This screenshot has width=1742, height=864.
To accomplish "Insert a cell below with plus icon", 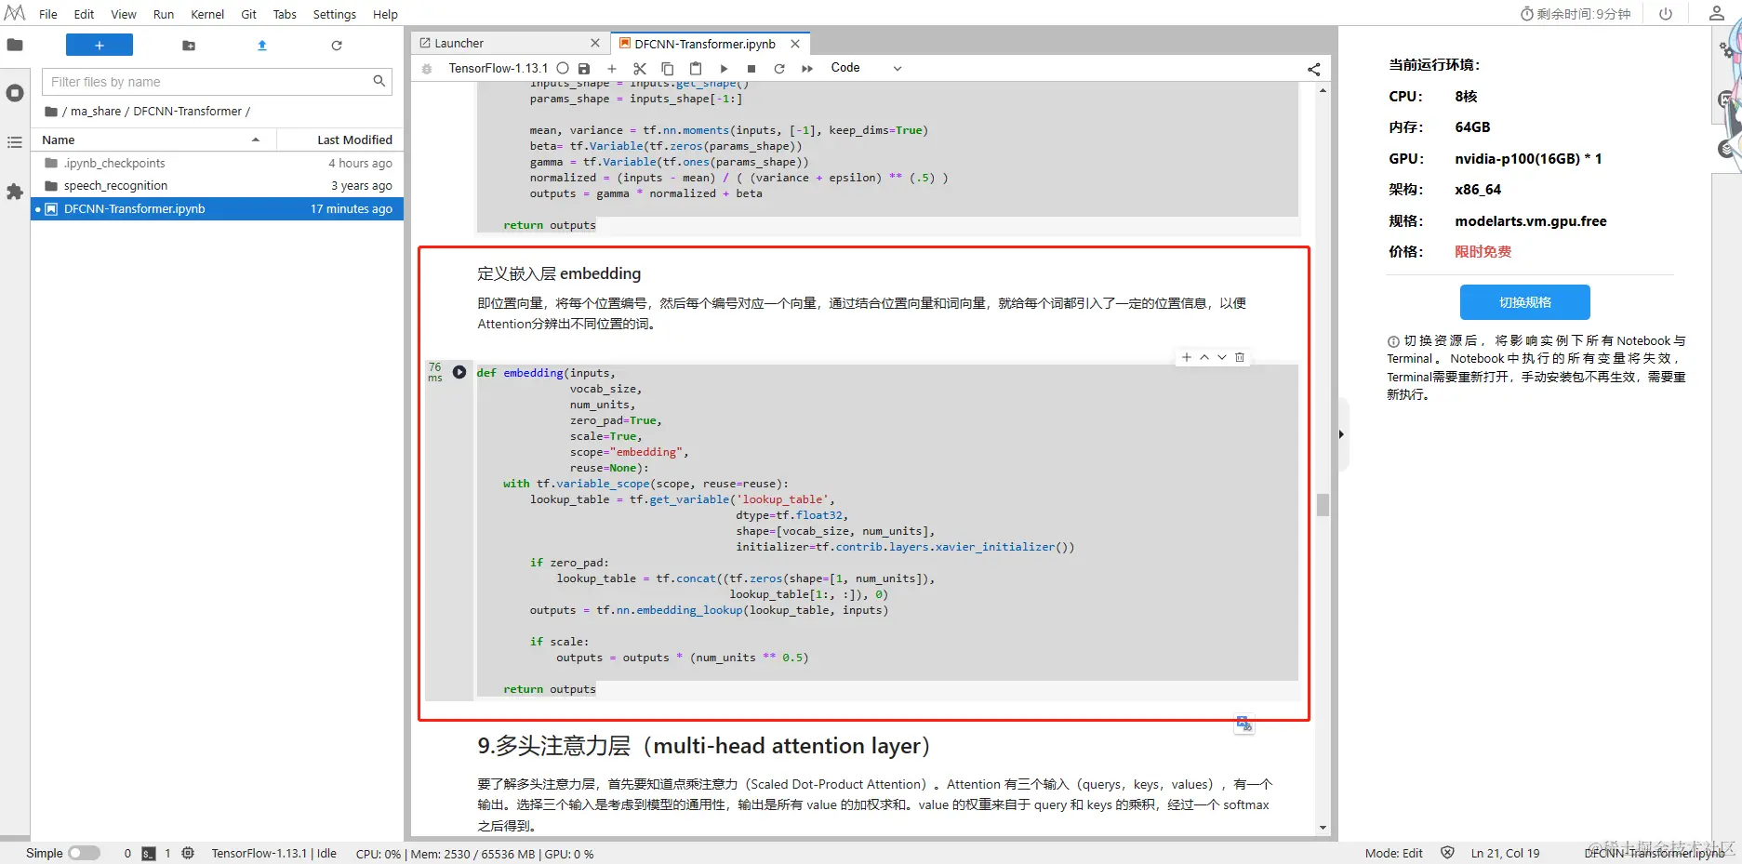I will 612,69.
